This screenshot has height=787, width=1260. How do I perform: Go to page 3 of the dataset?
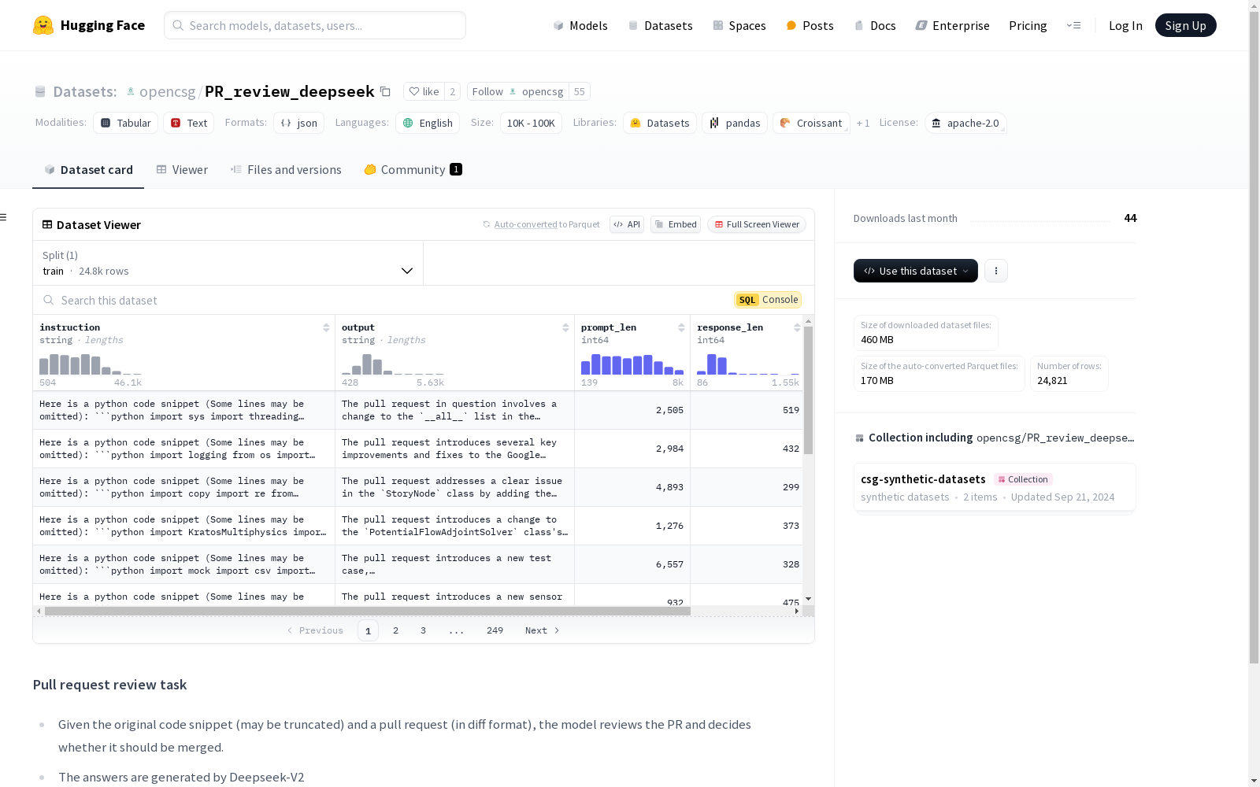click(423, 630)
